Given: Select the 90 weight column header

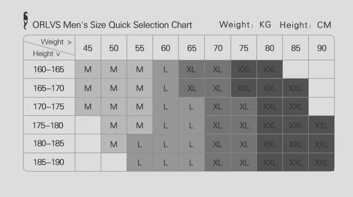Looking at the screenshot, I should [321, 48].
